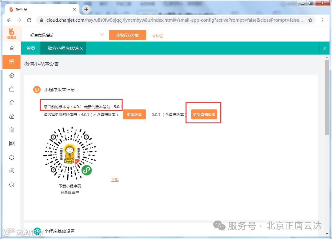Open the Chrome three-dot menu
Viewport: 332px width, 239px height.
(x=323, y=20)
